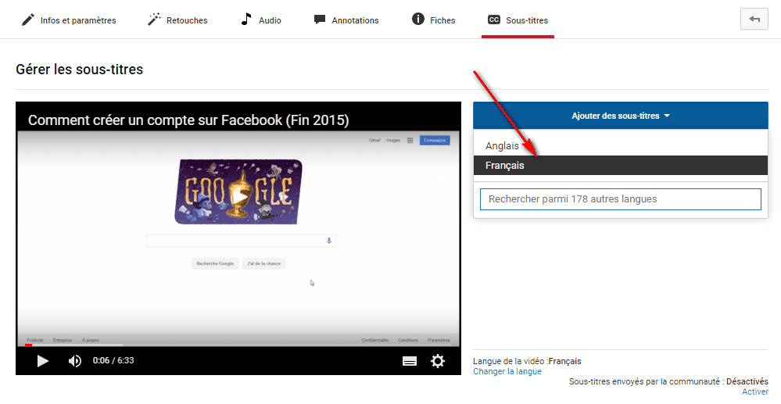Mute the video volume
The image size is (781, 404).
(x=75, y=361)
